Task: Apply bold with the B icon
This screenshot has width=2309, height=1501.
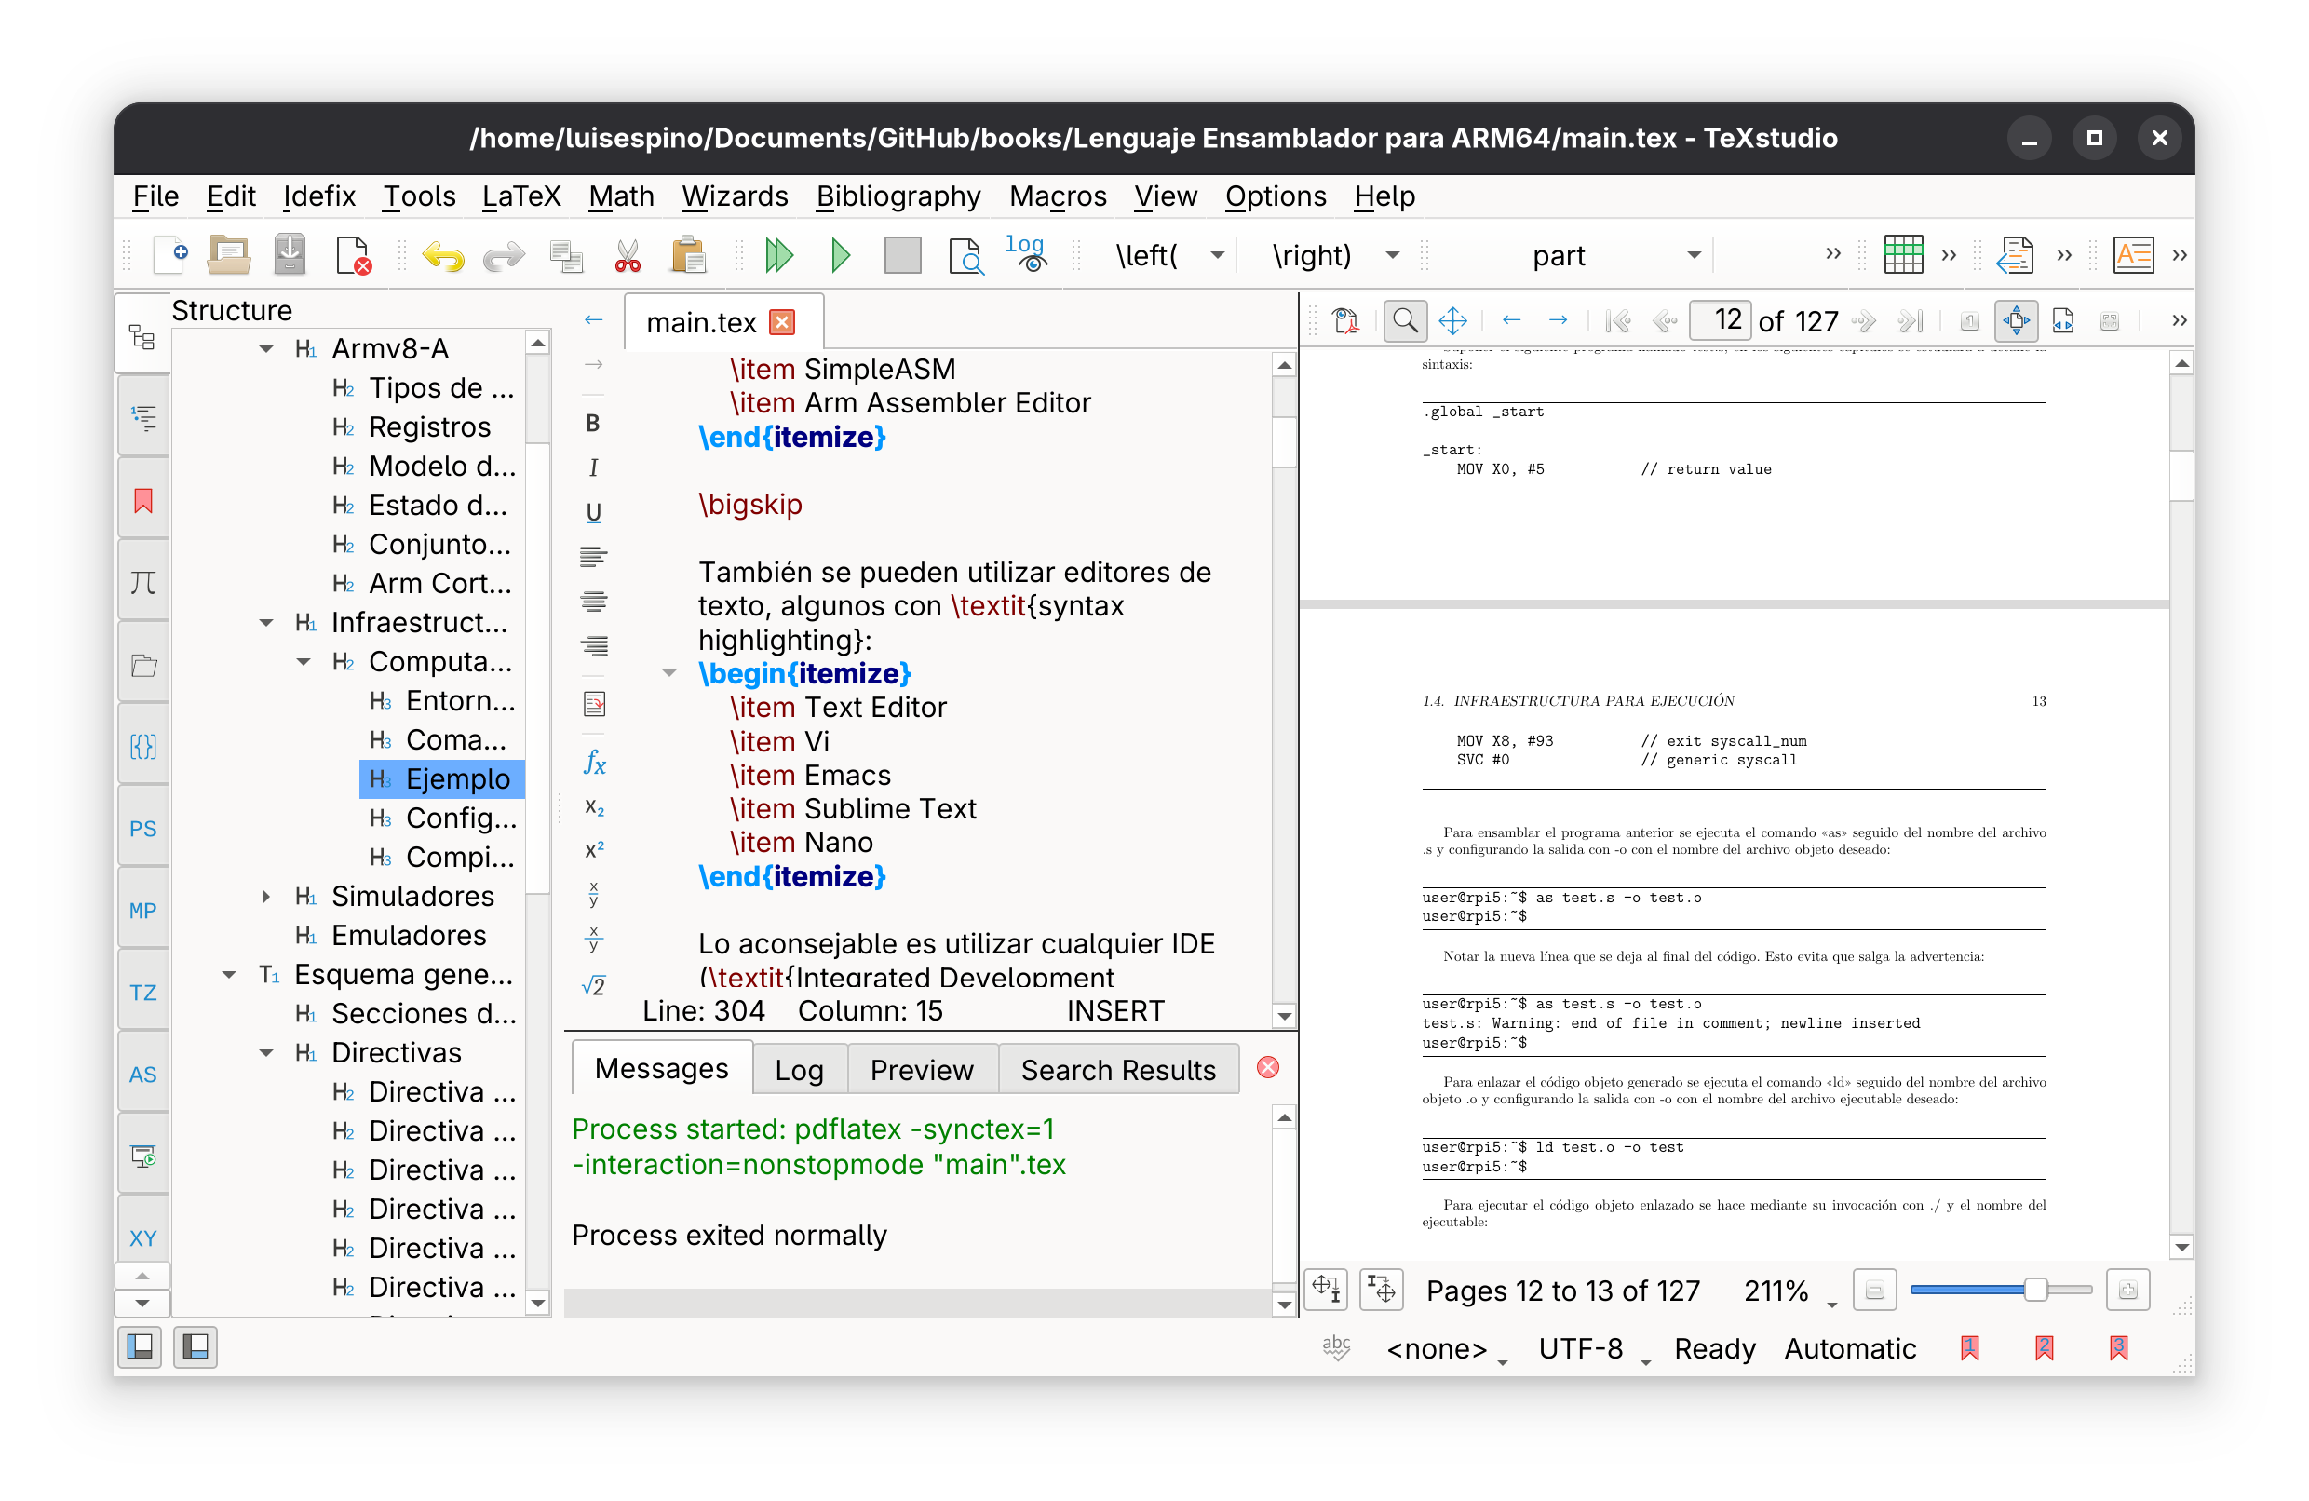Action: 593,423
